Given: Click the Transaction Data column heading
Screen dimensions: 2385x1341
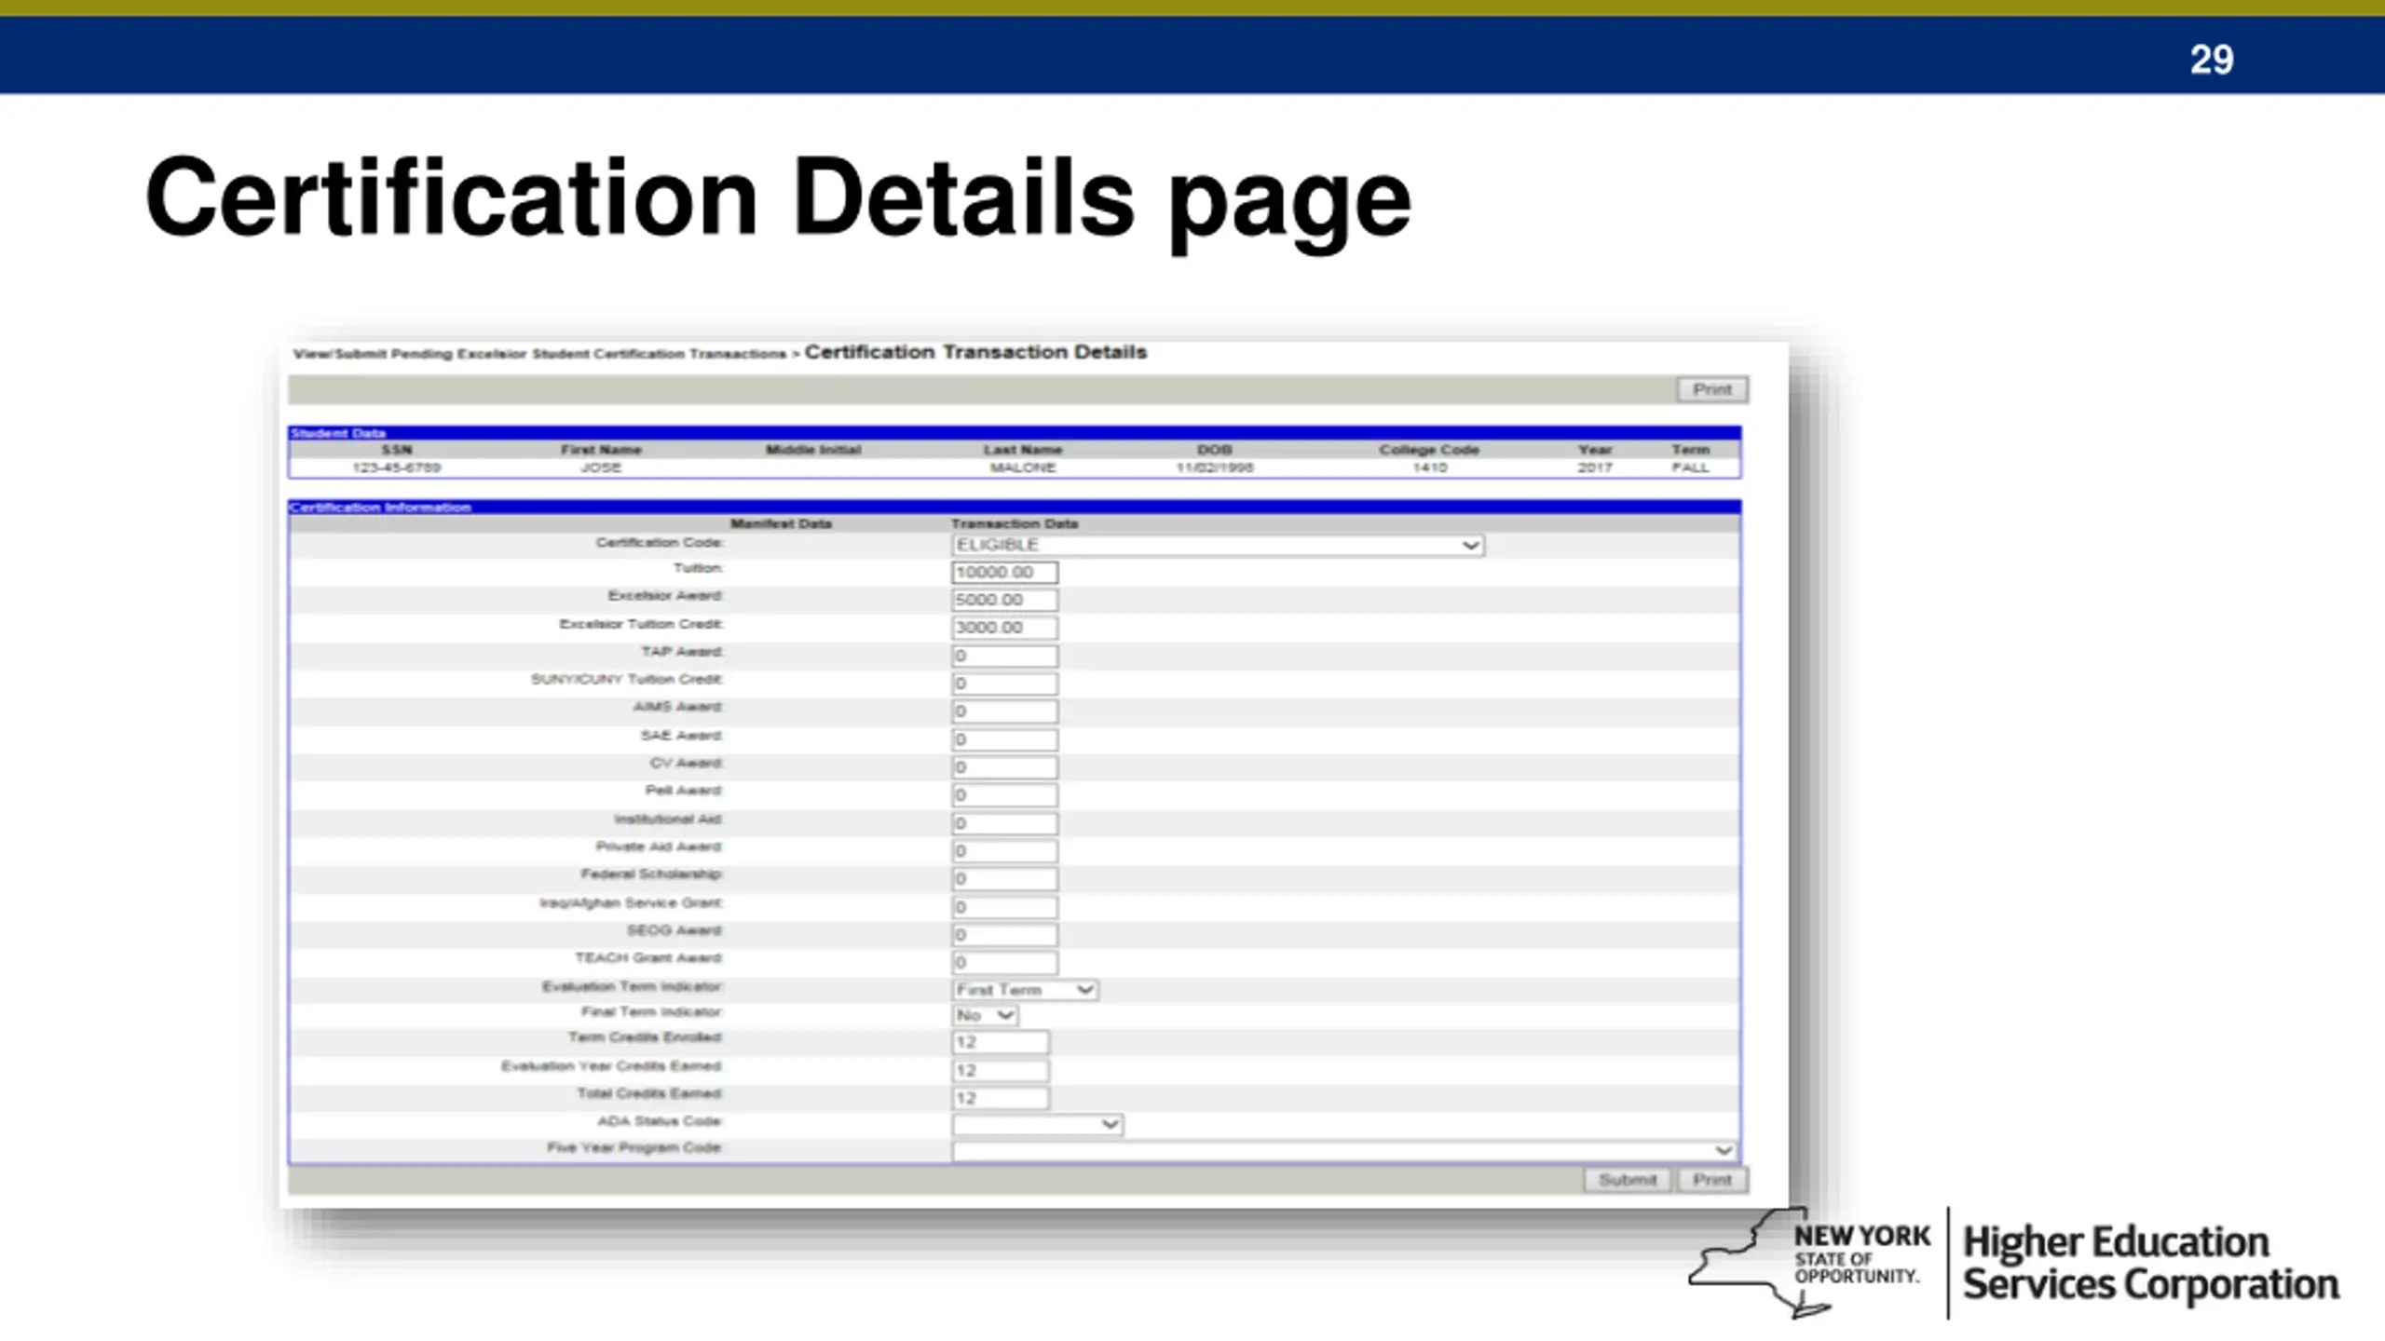Looking at the screenshot, I should tap(1015, 523).
